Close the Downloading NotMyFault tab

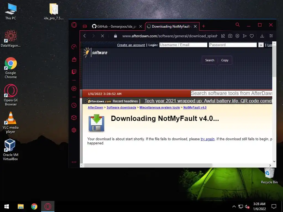195,26
